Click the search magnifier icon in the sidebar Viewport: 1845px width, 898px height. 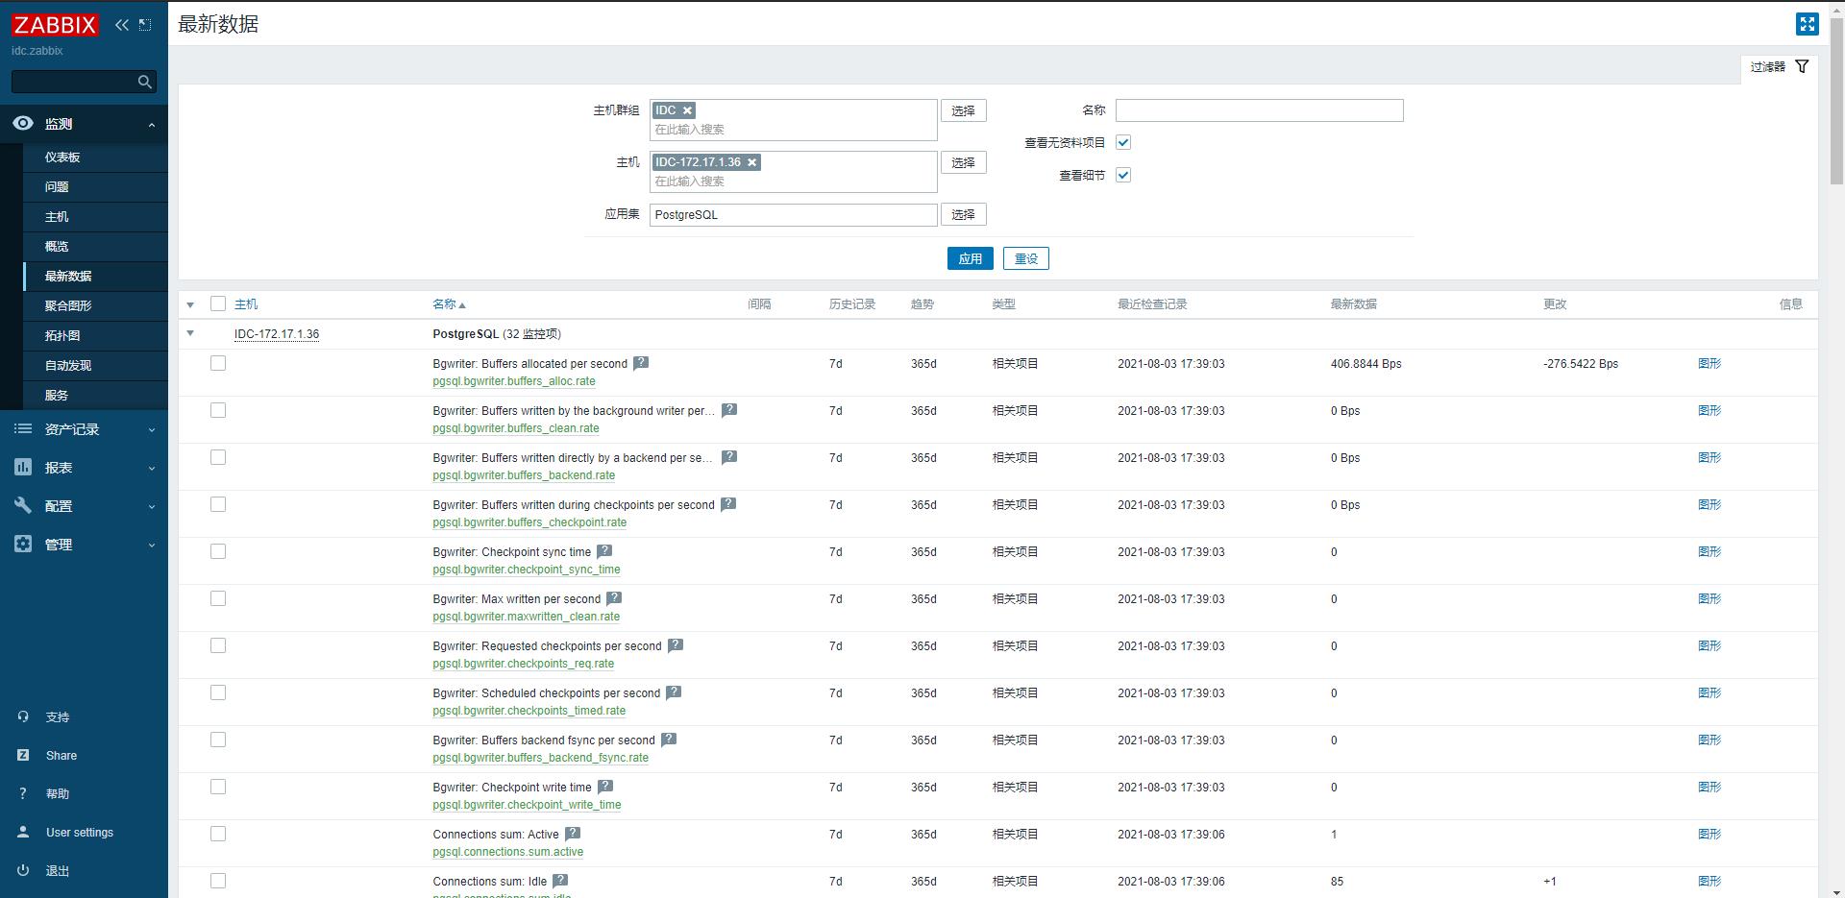click(x=145, y=82)
